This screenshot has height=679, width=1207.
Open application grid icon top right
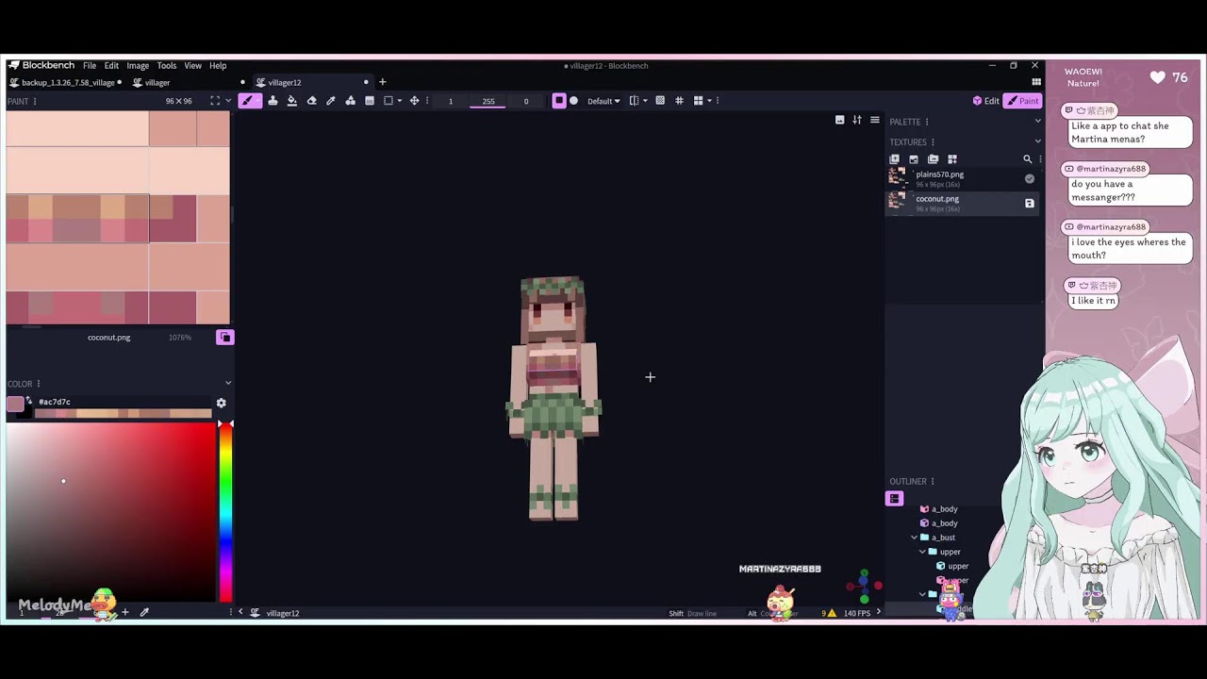[1036, 82]
